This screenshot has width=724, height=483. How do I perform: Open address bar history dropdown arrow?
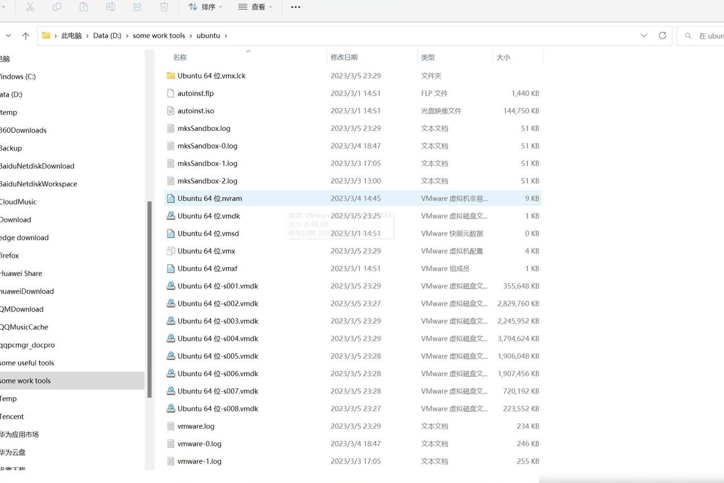coord(644,35)
